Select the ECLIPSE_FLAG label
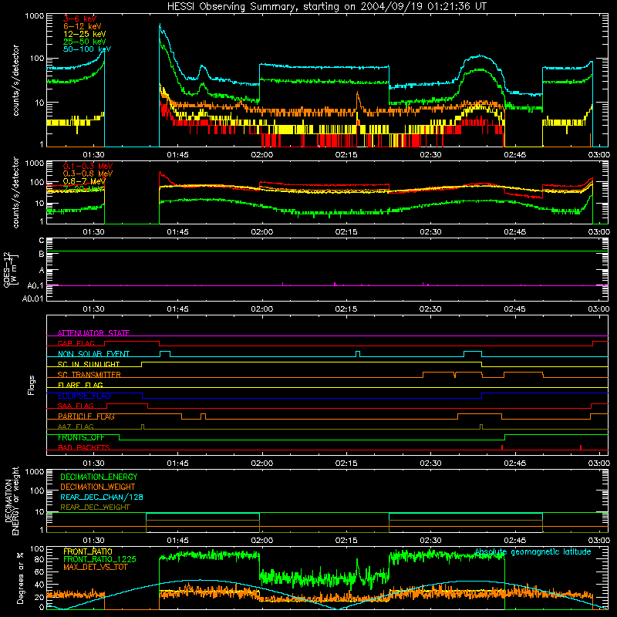617x617 pixels. [84, 396]
